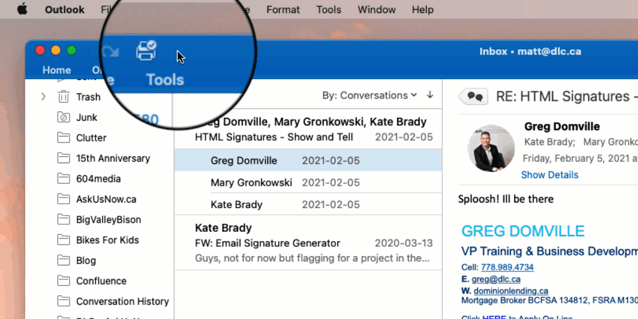The height and width of the screenshot is (319, 638).
Task: Open the BigValleyBison folder
Action: tap(108, 220)
